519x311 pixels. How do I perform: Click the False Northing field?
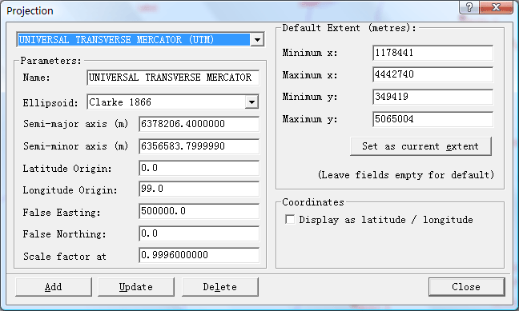199,234
